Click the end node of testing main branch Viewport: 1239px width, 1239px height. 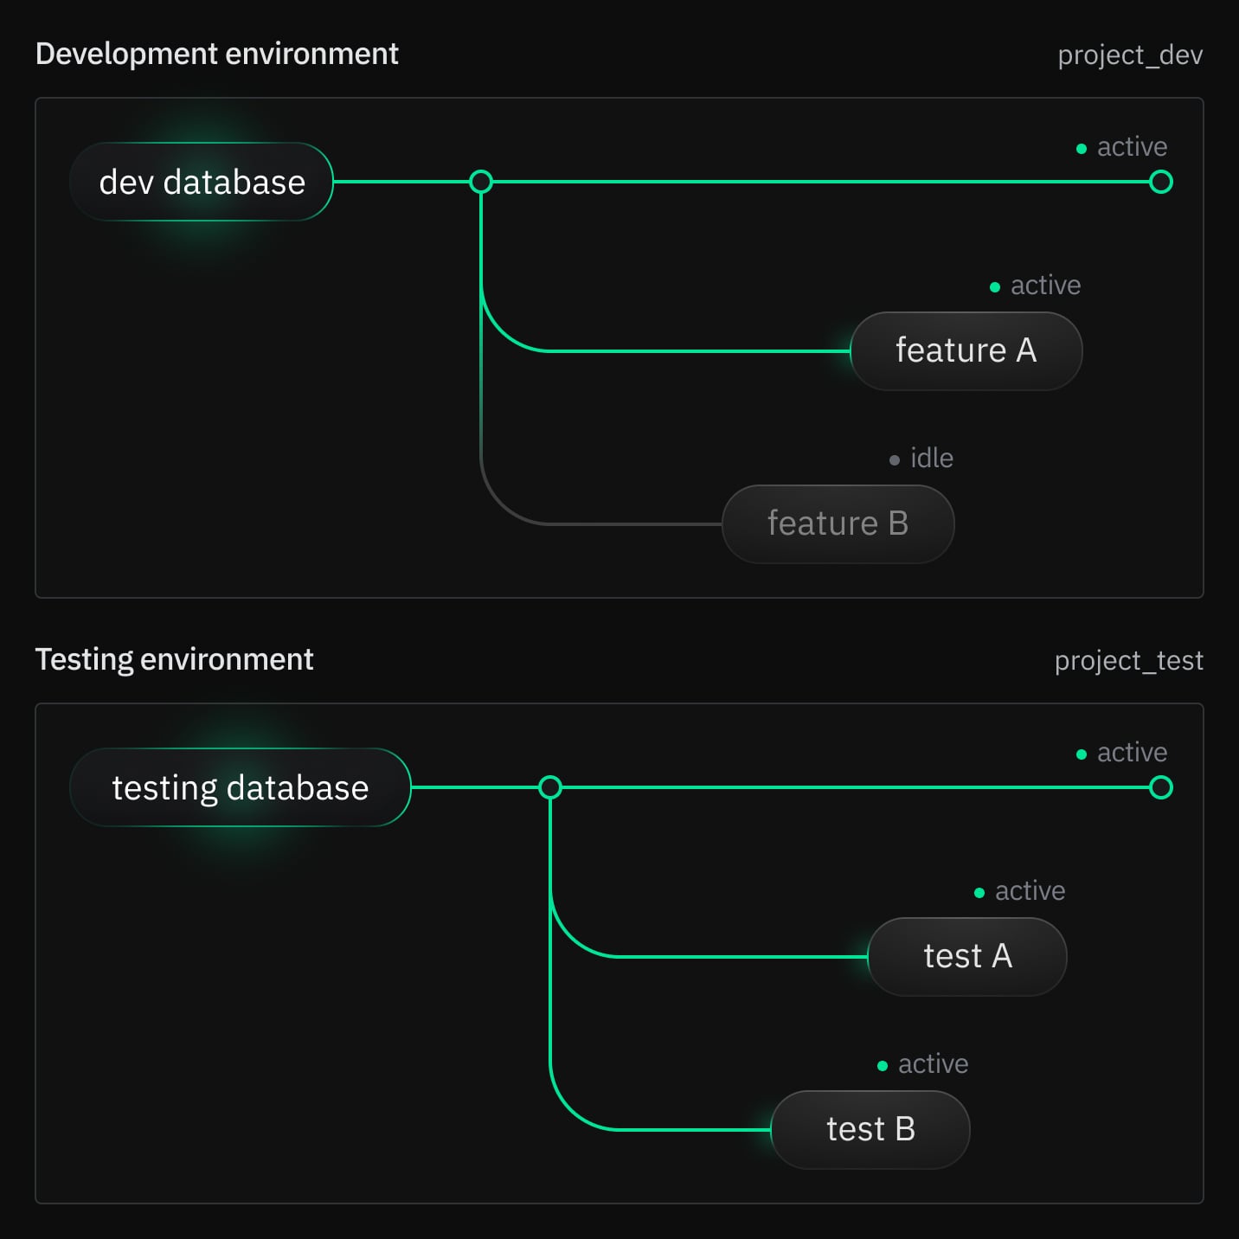click(x=1161, y=787)
